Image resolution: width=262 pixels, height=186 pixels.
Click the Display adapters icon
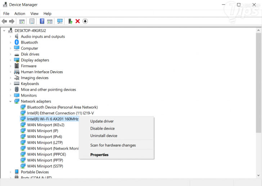point(17,60)
